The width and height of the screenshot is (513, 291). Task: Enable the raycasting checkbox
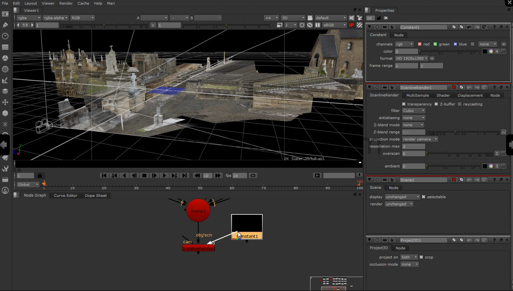coord(459,104)
